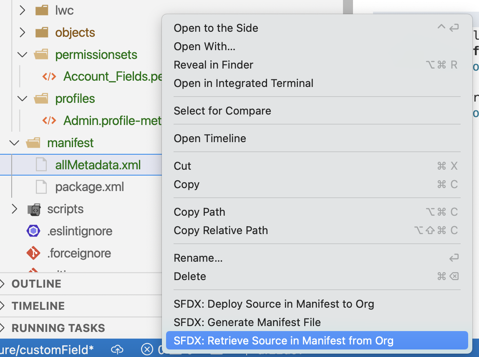
Task: Click the publish to cloud icon in status bar
Action: click(117, 349)
